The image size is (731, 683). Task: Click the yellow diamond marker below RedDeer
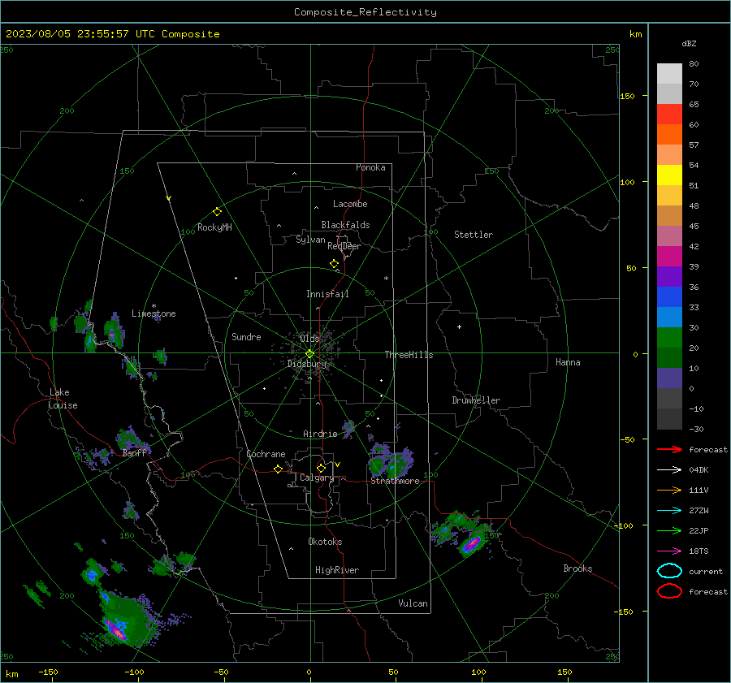[335, 264]
